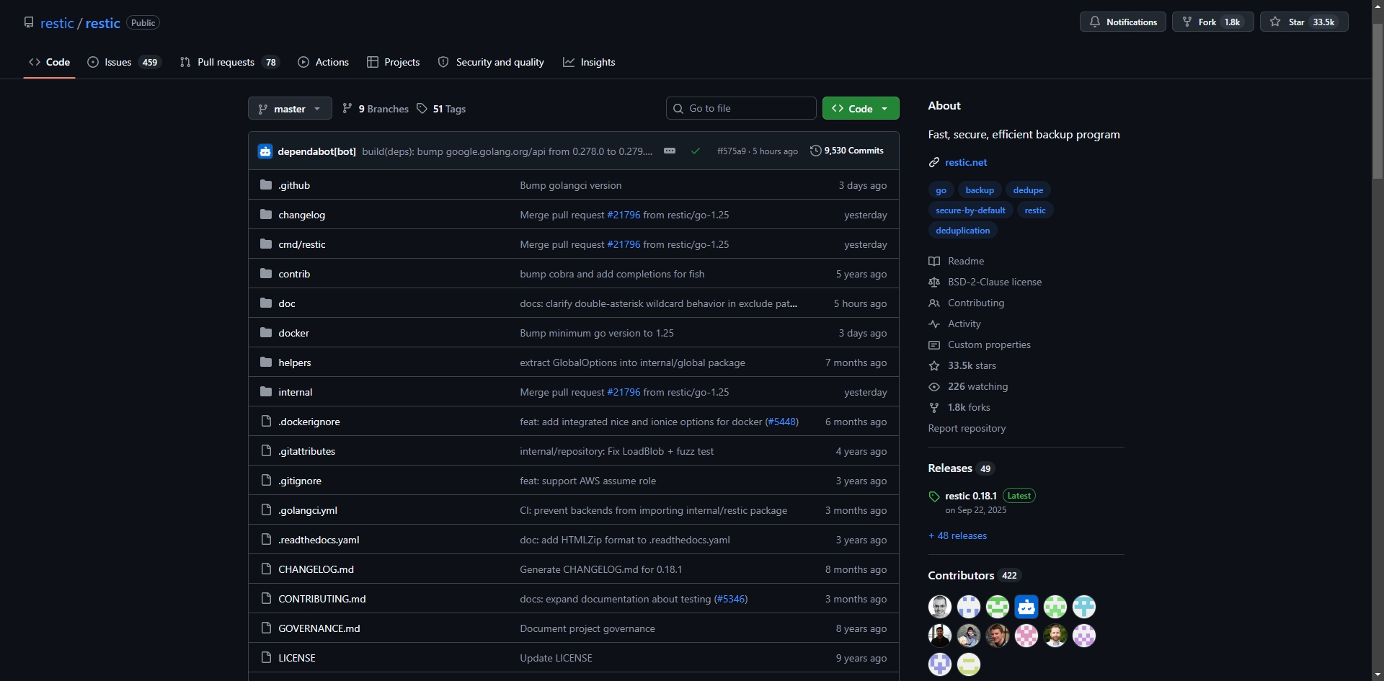Viewport: 1384px width, 681px height.
Task: Click the changelog folder icon
Action: (266, 215)
